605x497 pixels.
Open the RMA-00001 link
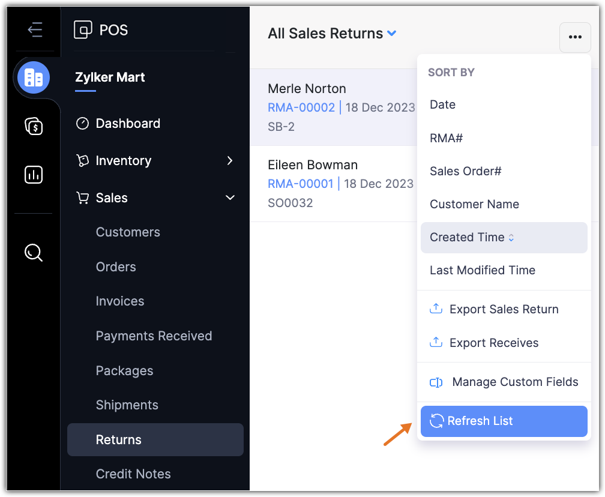pyautogui.click(x=300, y=183)
